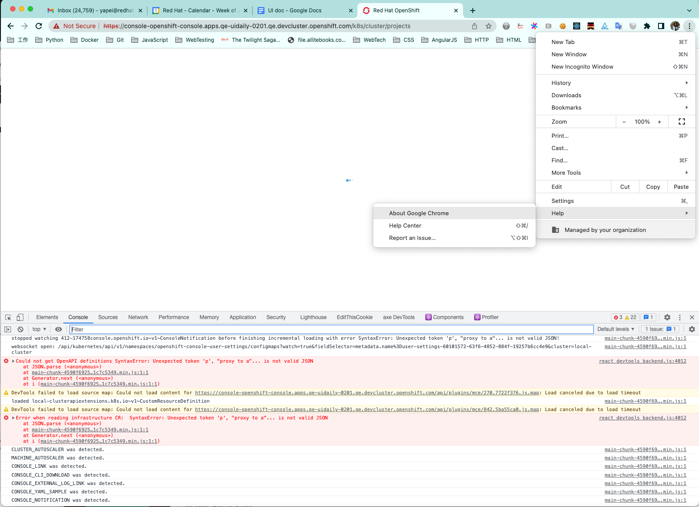Open the Python bookmarks folder

point(49,40)
